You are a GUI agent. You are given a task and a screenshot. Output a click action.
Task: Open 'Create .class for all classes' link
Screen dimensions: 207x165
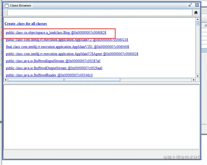[26, 24]
